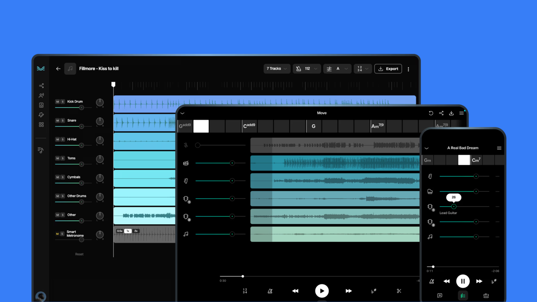Screen dimensions: 537x302
Task: Toggle the muted vocals mic icon in the tablet
Action: point(186,145)
